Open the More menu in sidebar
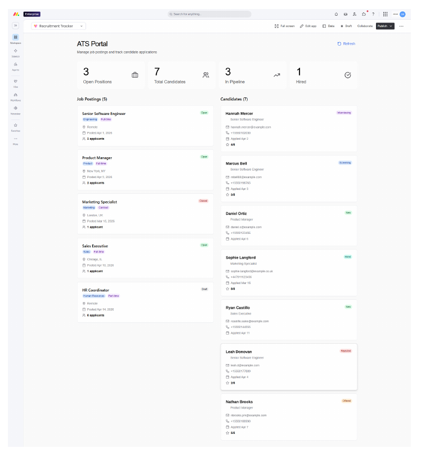This screenshot has width=421, height=457. [x=15, y=139]
